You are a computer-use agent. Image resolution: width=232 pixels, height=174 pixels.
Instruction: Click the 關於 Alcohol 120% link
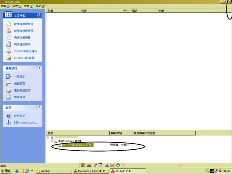pyautogui.click(x=26, y=123)
